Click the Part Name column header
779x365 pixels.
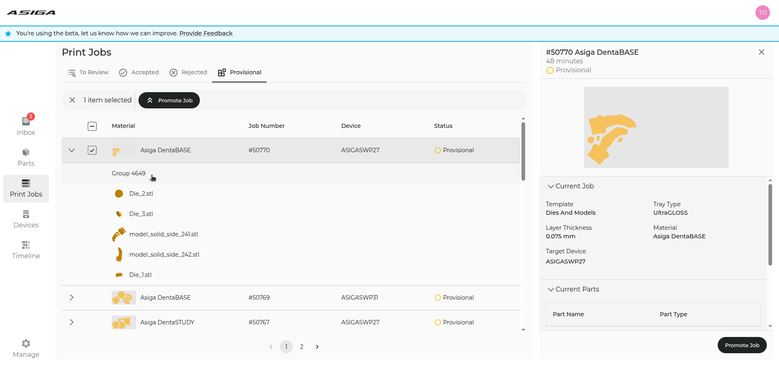pyautogui.click(x=568, y=314)
